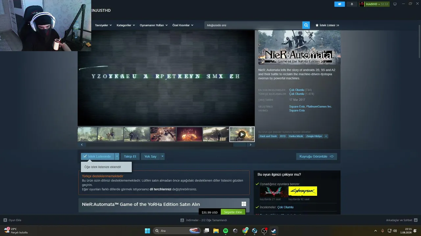Show hidden tray icons chevron
Screen dimensions: 421x236
(376, 231)
